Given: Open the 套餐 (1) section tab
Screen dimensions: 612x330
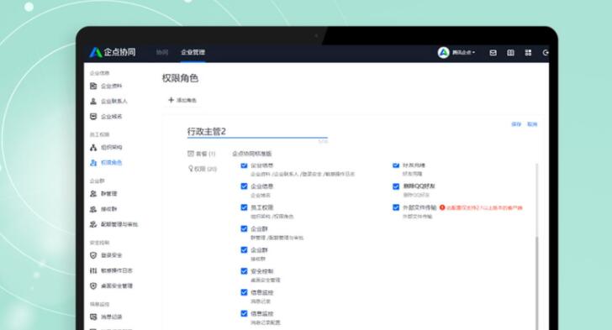Looking at the screenshot, I should point(202,154).
